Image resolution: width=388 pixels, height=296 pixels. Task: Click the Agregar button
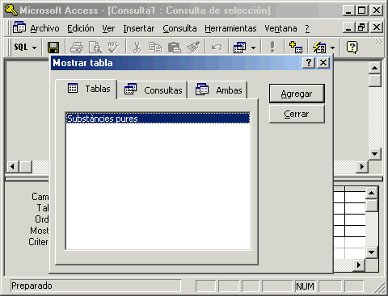coord(297,94)
